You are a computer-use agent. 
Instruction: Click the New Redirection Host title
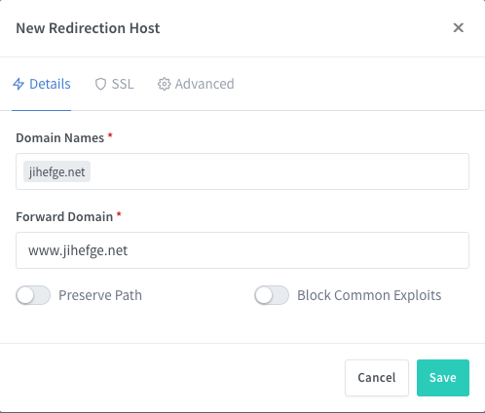click(x=88, y=28)
